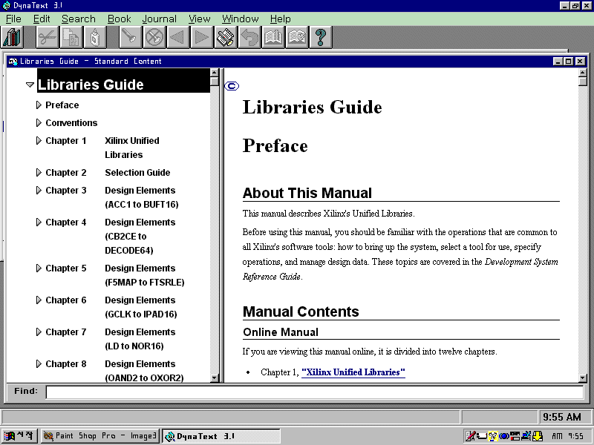
Task: Click the crossed-out flashlight clear search icon
Action: 154,37
